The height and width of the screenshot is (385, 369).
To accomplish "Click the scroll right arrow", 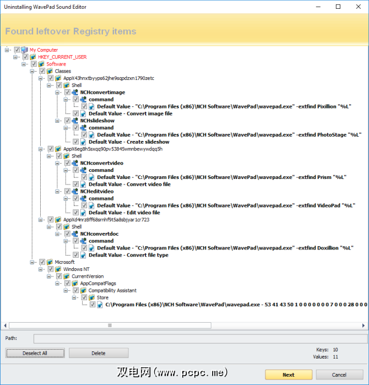I will point(363,326).
